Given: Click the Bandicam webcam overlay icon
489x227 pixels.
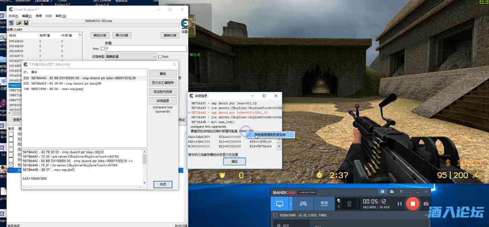Looking at the screenshot, I should pyautogui.click(x=349, y=204).
